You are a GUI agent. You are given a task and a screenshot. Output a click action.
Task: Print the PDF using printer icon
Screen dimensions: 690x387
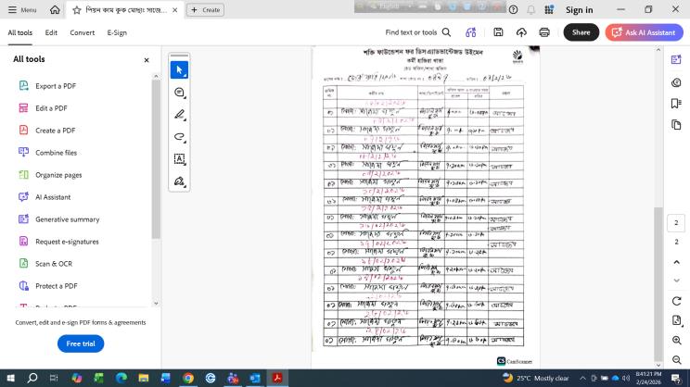point(544,32)
